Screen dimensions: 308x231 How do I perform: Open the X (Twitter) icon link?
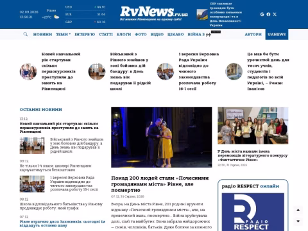(x=275, y=14)
